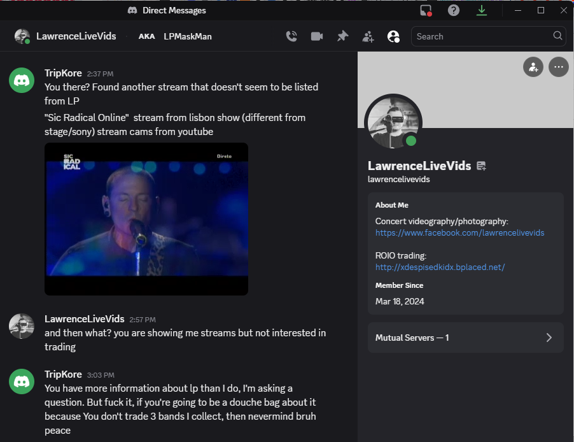
Task: Start a voice call with LawrenceLiveVids
Action: (291, 36)
